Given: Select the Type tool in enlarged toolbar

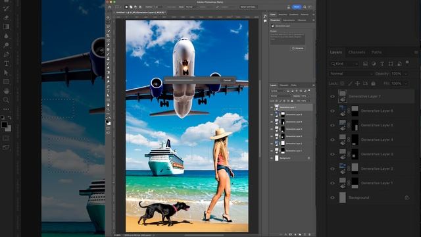Looking at the screenshot, I should [6, 63].
